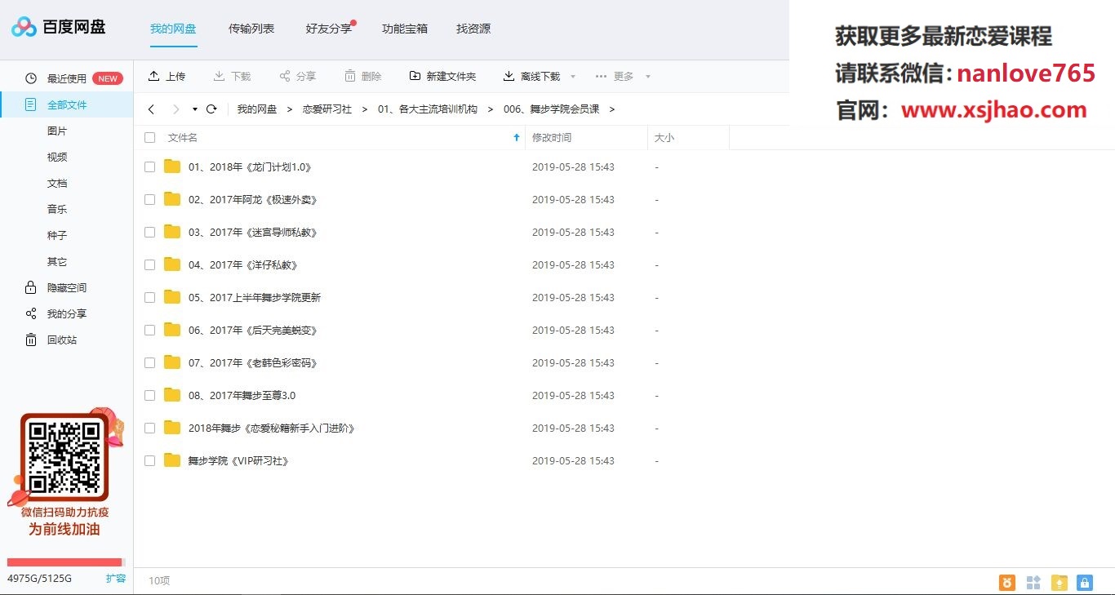Filter by 其它 category

point(57,261)
